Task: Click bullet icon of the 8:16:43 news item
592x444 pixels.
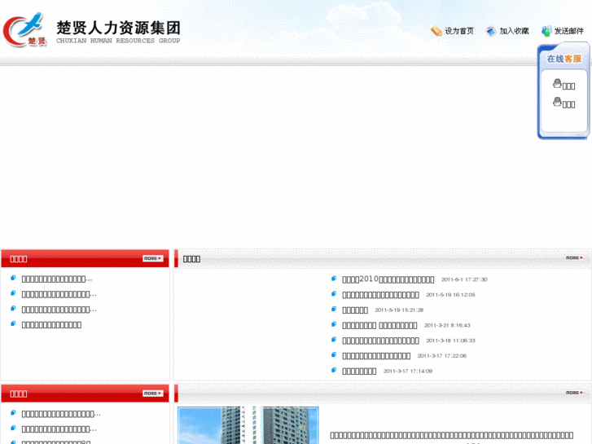Action: click(334, 324)
